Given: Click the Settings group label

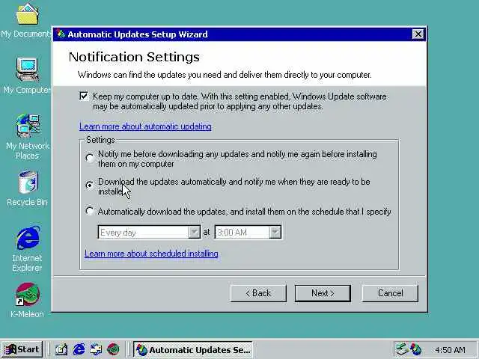Looking at the screenshot, I should click(x=100, y=140).
